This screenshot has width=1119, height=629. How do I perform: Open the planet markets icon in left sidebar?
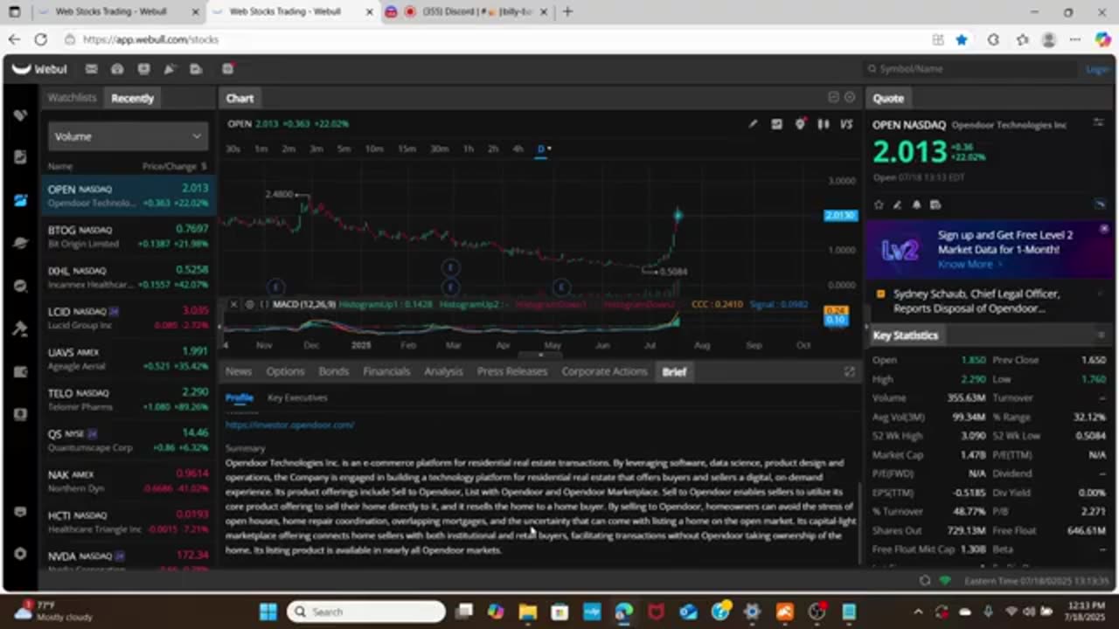coord(21,243)
